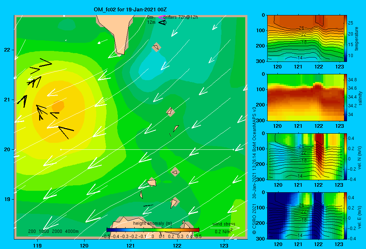Click latitude label '19' on main map
366x249 pixels.
7,199
